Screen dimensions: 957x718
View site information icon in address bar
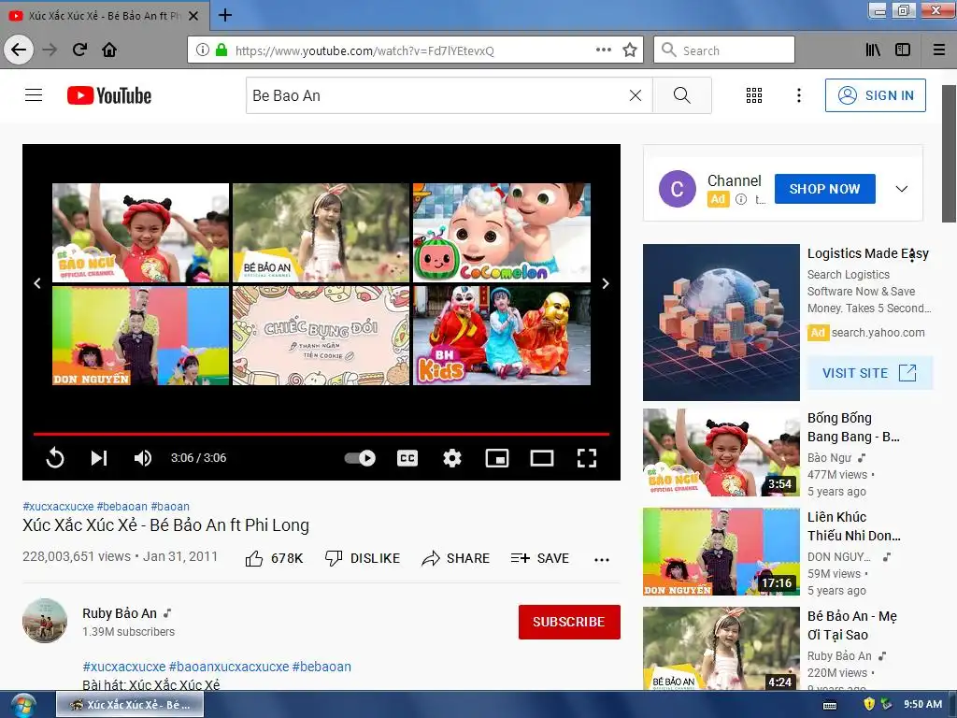tap(203, 50)
